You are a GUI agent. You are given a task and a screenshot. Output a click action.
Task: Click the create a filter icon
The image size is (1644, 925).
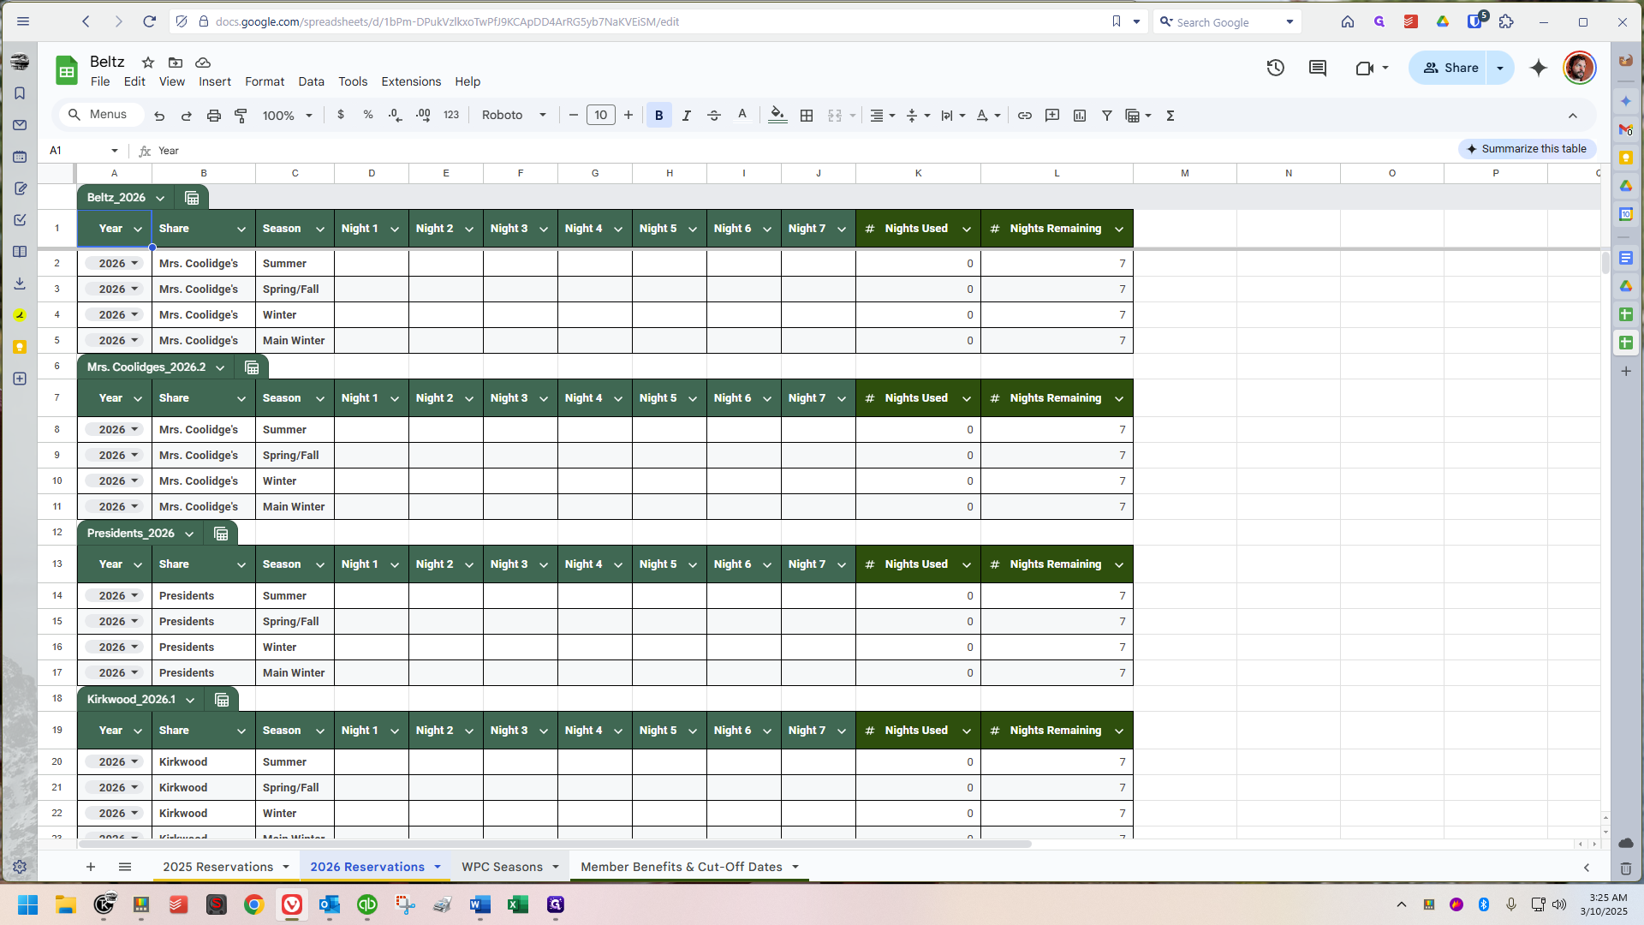[1106, 116]
